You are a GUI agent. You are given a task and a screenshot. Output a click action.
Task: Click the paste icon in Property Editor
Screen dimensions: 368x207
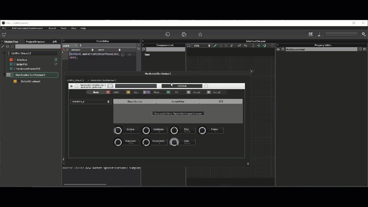click(x=365, y=49)
